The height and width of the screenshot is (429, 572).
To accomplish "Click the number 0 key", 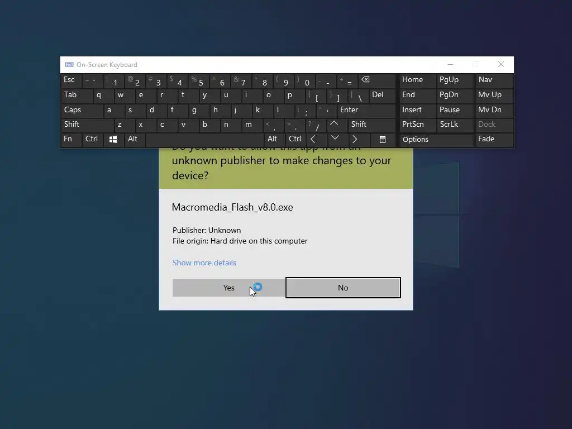I will point(305,81).
